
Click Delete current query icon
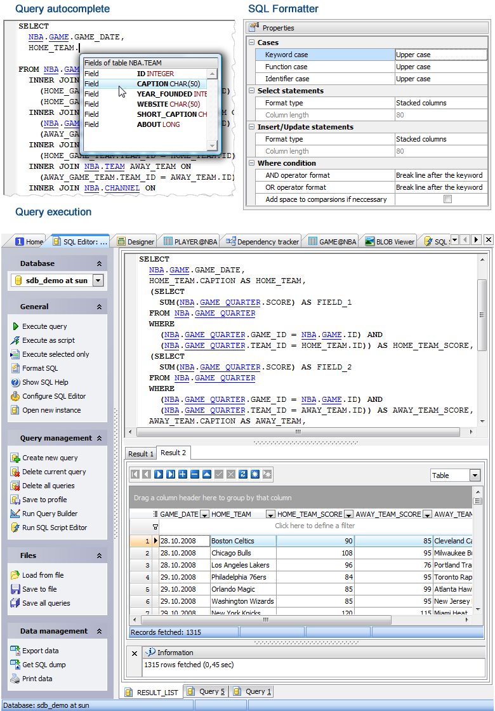click(x=15, y=472)
